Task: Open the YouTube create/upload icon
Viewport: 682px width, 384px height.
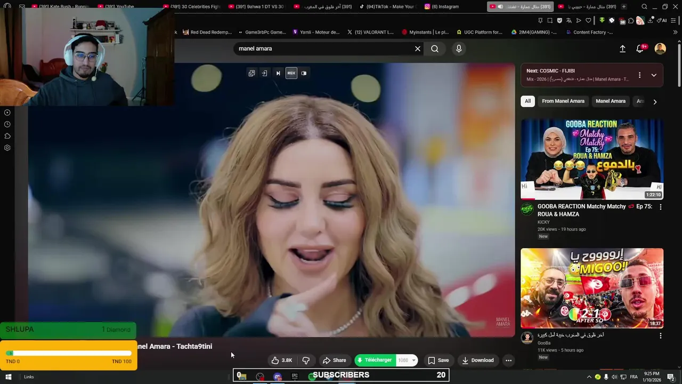Action: [x=622, y=49]
